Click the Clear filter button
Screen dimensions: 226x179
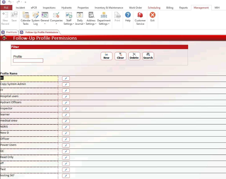point(120,56)
